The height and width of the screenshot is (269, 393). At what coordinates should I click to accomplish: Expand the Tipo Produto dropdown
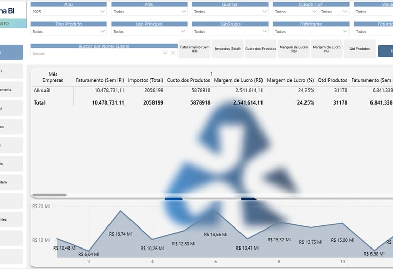(69, 31)
